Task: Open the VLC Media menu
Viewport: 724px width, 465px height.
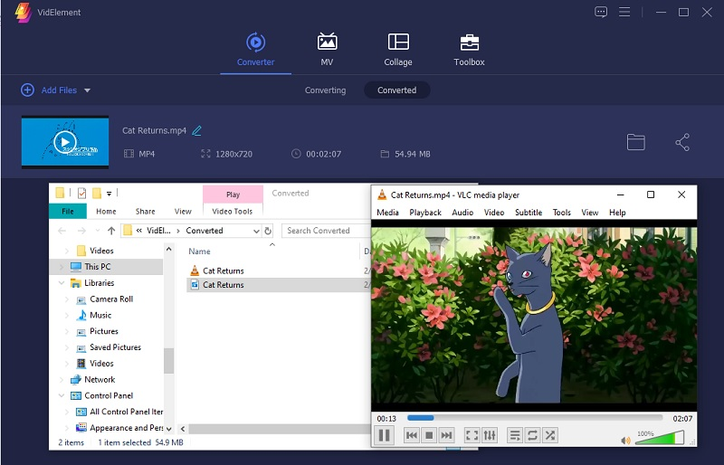Action: (387, 213)
